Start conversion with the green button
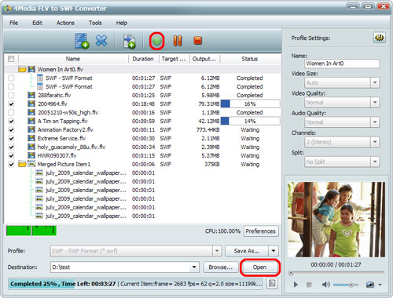The width and height of the screenshot is (393, 298). (157, 41)
